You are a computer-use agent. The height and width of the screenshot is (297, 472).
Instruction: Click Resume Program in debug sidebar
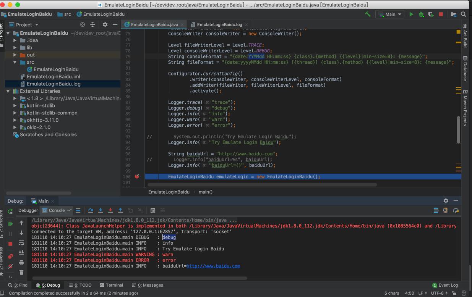[10, 224]
